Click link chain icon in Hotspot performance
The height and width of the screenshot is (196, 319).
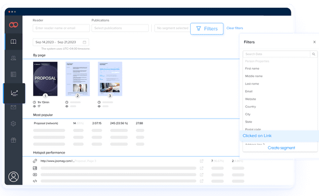pyautogui.click(x=35, y=161)
